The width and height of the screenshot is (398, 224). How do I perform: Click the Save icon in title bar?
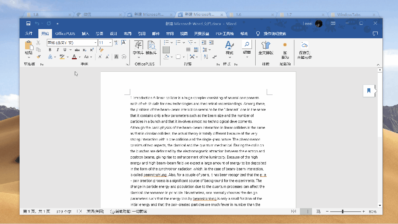(x=28, y=24)
